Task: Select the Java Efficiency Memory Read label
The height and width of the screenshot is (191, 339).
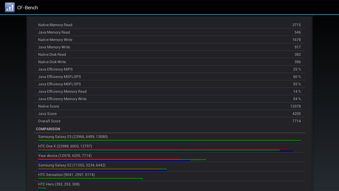Action: click(62, 91)
